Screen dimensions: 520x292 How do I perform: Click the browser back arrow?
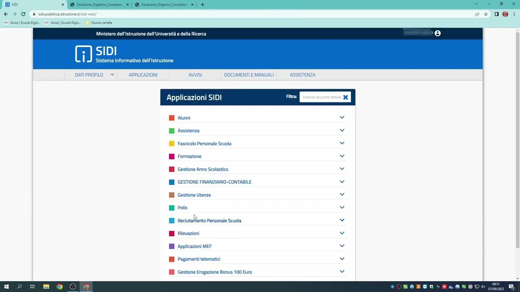(6, 14)
